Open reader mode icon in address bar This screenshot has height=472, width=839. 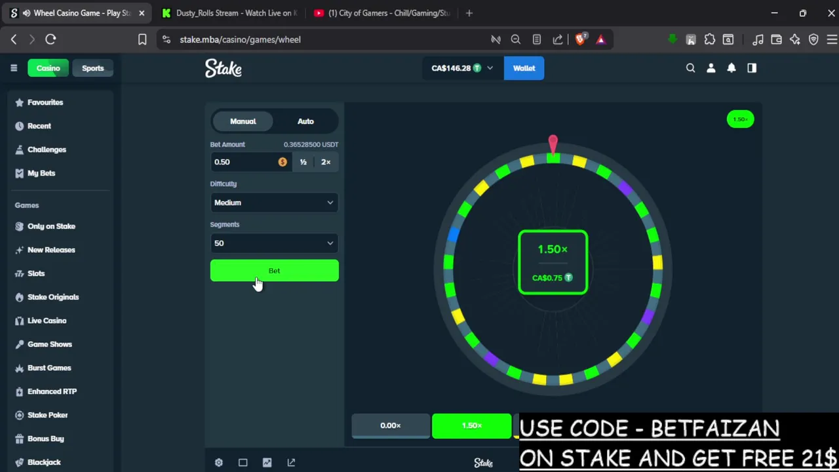point(537,39)
